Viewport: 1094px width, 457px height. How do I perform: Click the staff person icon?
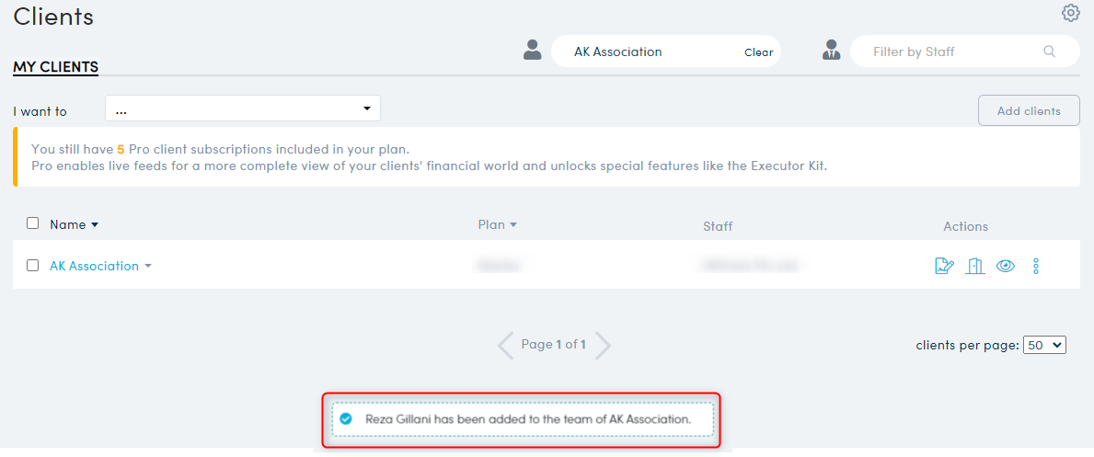833,51
